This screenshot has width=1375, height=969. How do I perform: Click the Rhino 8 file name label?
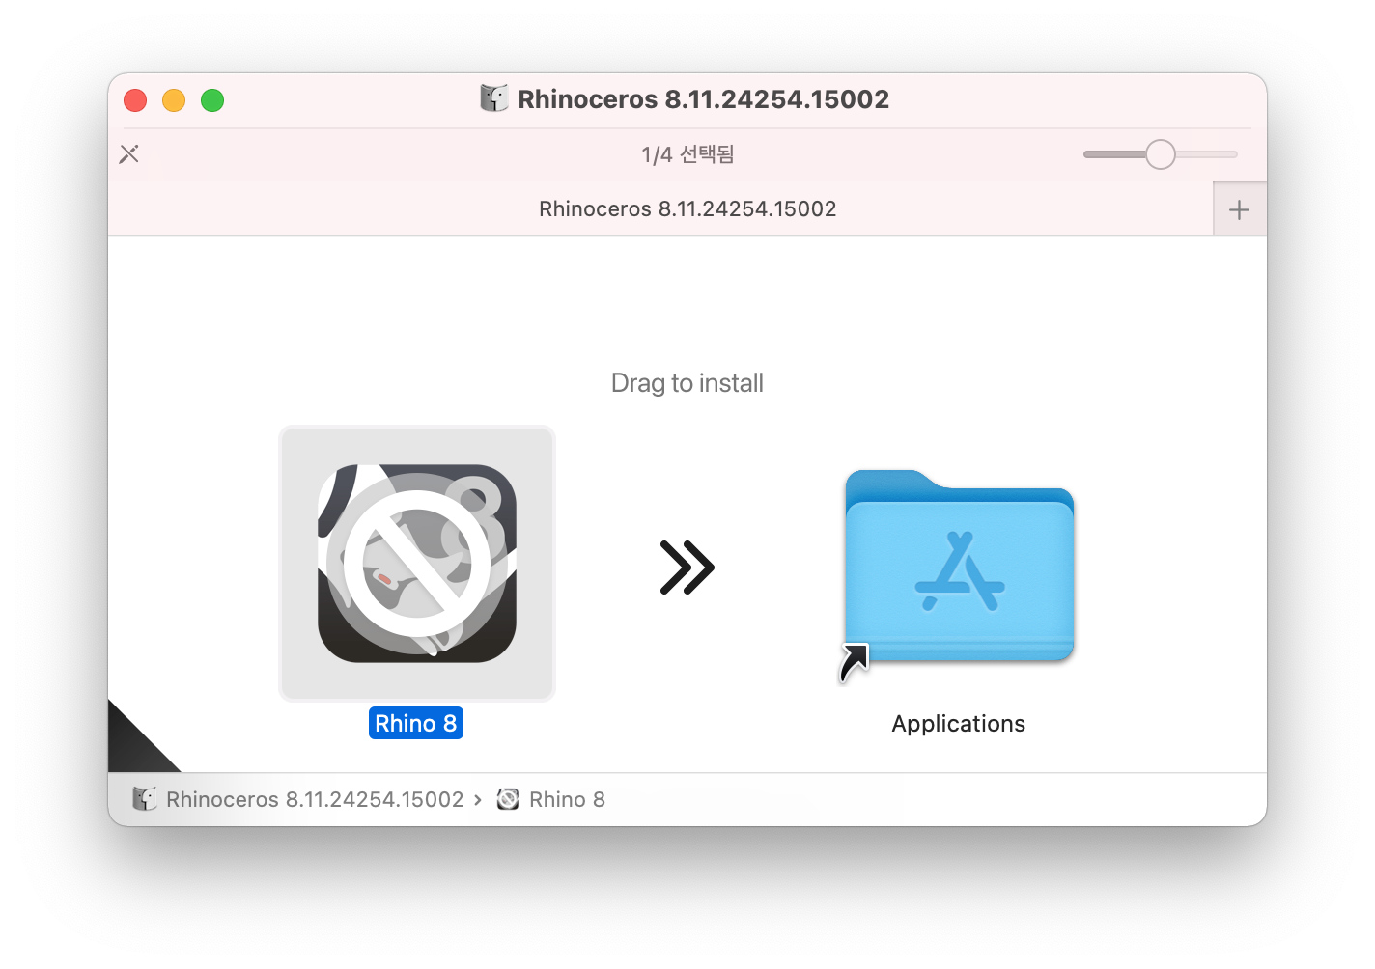pyautogui.click(x=416, y=723)
